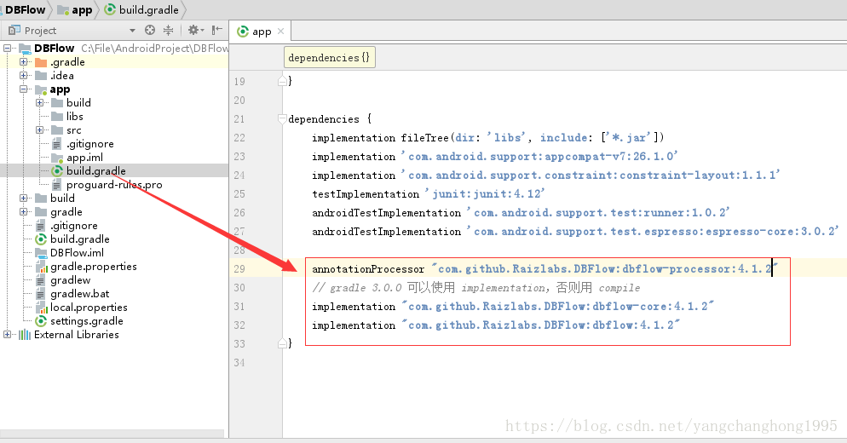This screenshot has width=847, height=443.
Task: Click the gradle 3.0.0 comment line
Action: pyautogui.click(x=475, y=287)
